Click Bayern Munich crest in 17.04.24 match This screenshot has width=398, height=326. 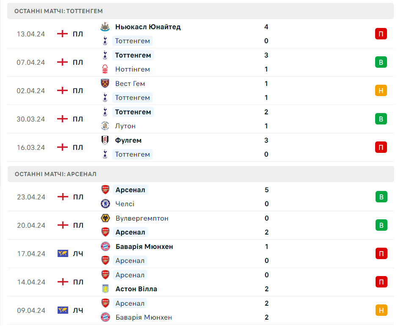105,246
